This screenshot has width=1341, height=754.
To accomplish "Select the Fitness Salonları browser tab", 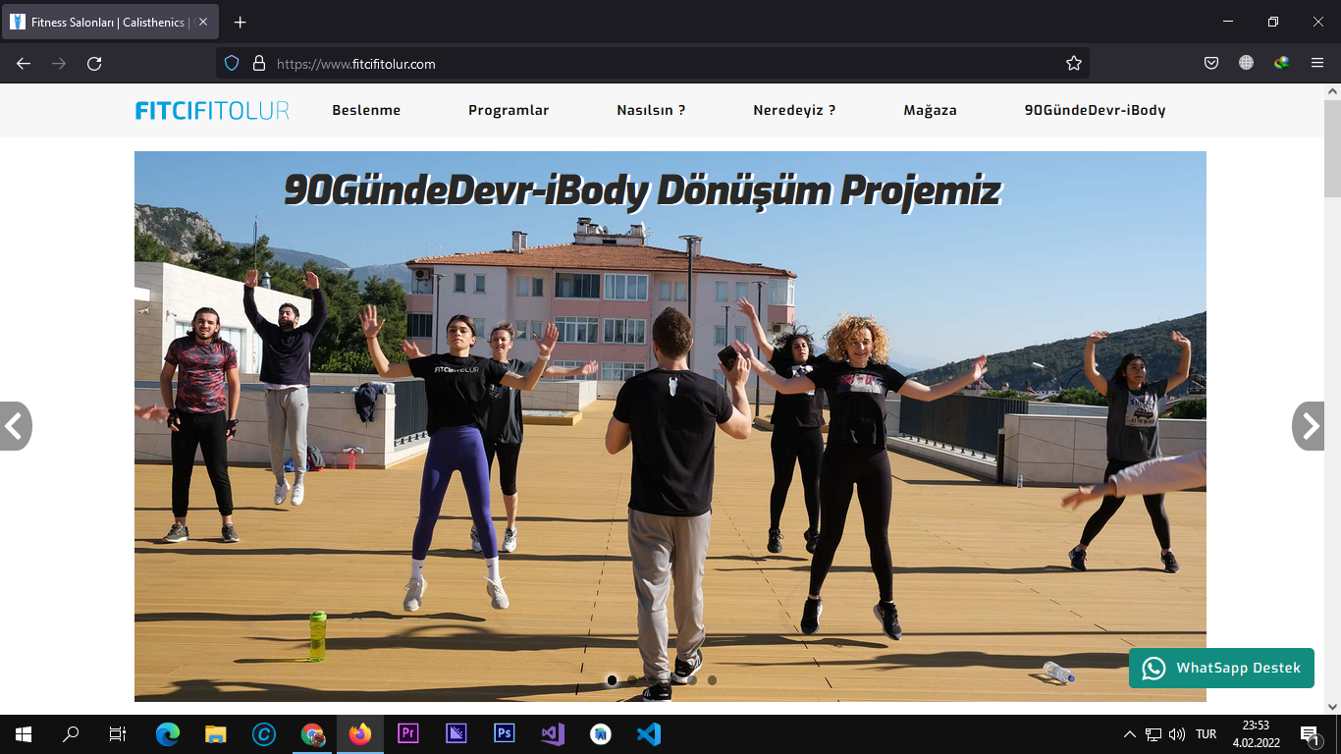I will coord(108,22).
